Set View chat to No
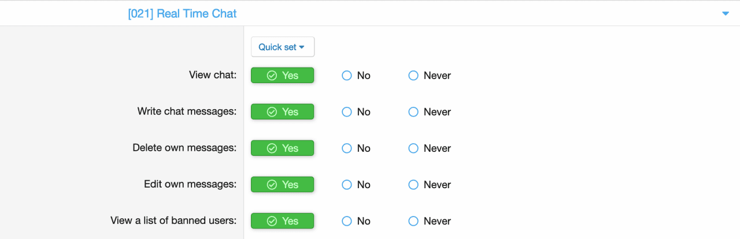The image size is (740, 239). tap(347, 76)
